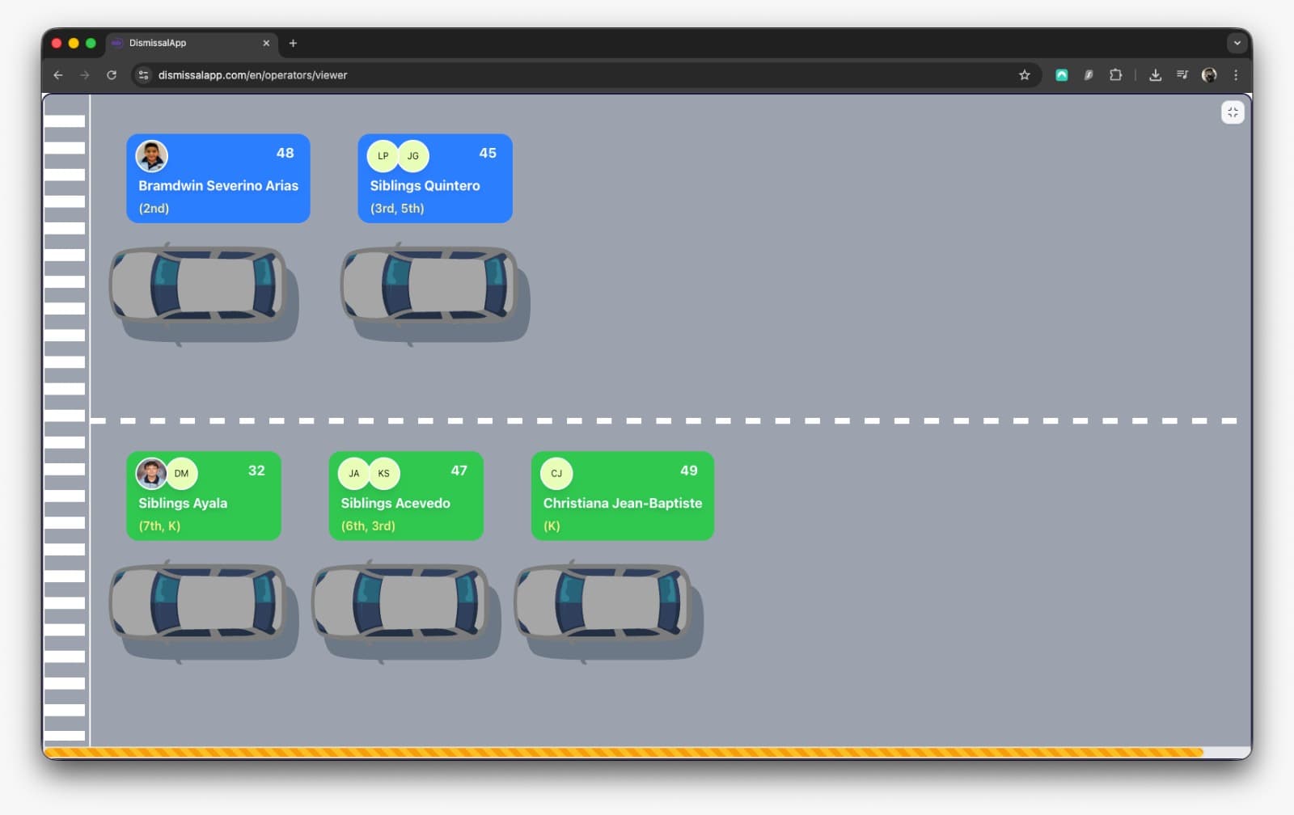This screenshot has height=815, width=1294.
Task: Click the Chrome profile avatar
Action: [1208, 75]
